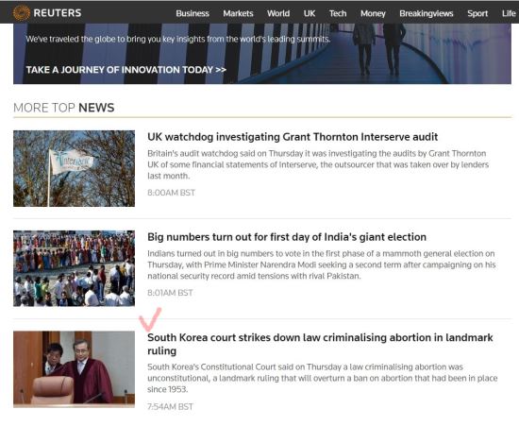Click the Reuters logo icon

(x=22, y=13)
